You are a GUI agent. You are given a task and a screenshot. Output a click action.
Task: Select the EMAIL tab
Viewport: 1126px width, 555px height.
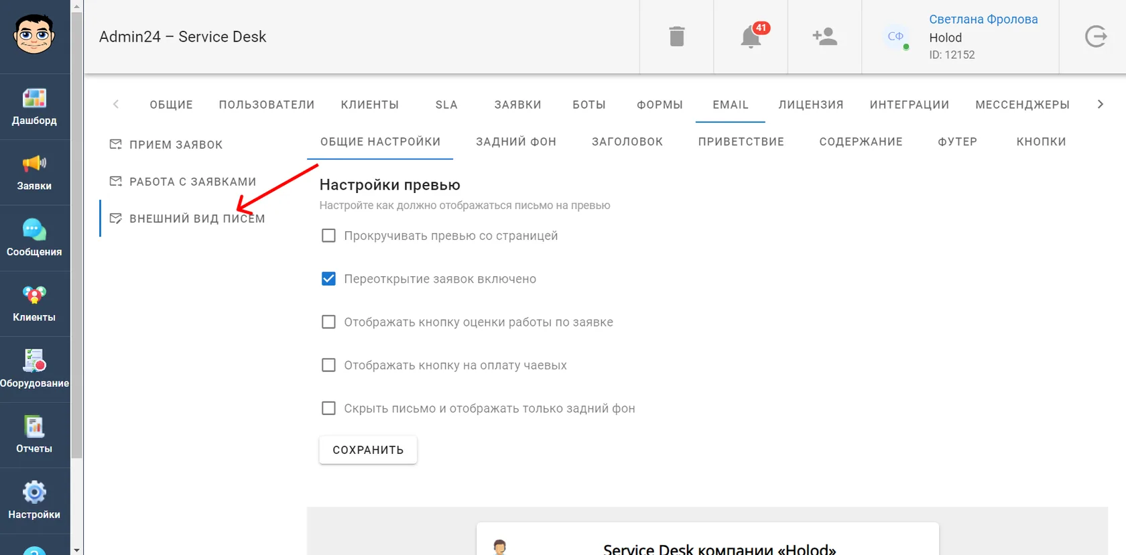731,105
